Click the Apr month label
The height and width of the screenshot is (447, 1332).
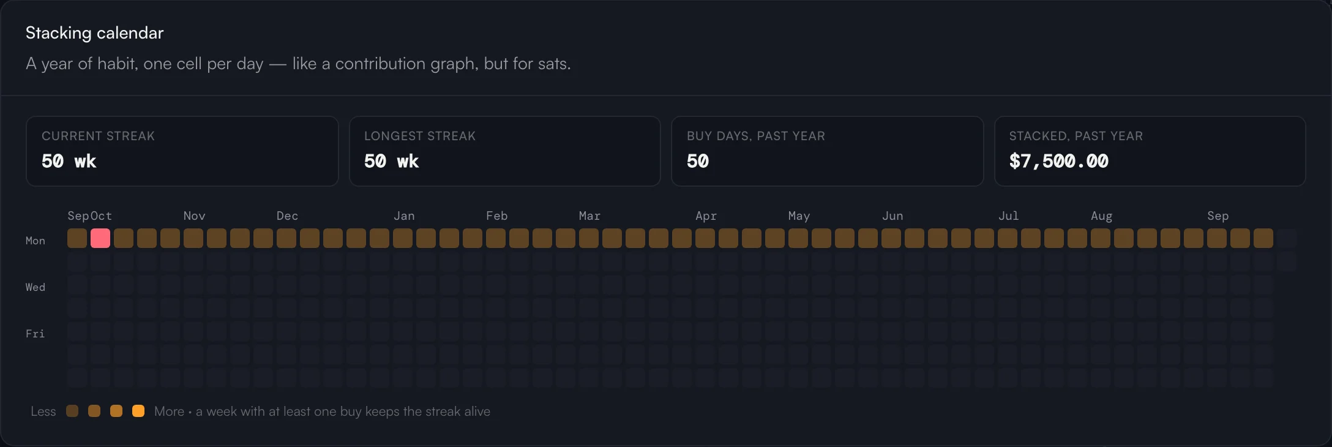(x=706, y=216)
